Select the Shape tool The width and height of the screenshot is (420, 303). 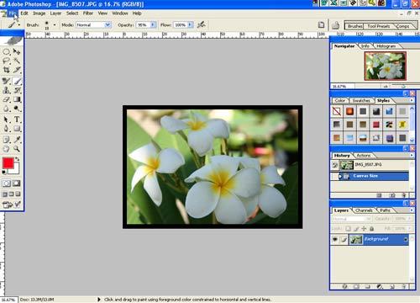[17, 129]
